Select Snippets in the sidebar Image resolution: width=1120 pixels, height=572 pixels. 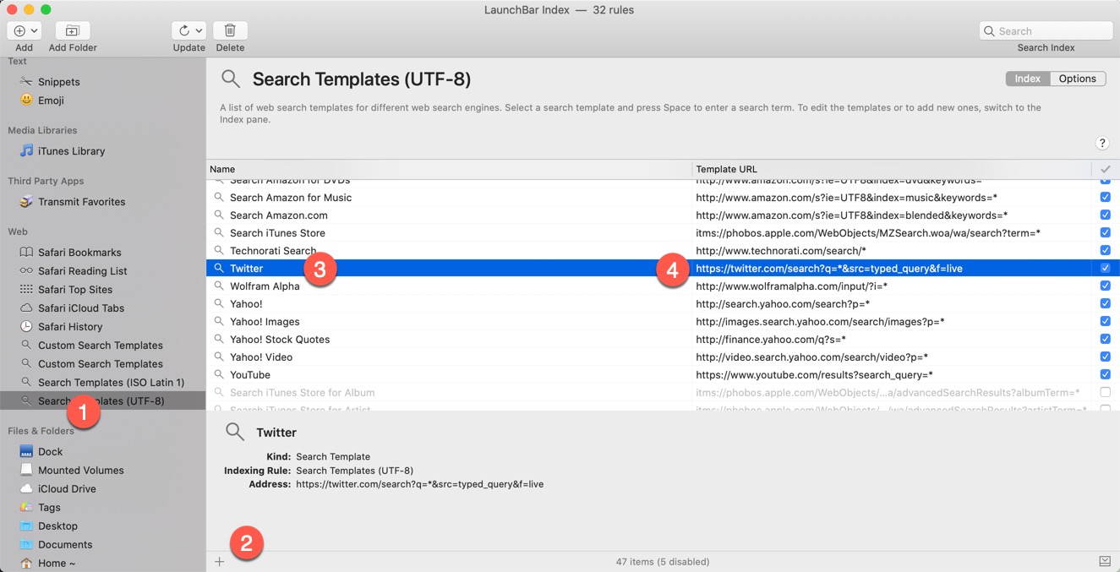tap(102, 82)
